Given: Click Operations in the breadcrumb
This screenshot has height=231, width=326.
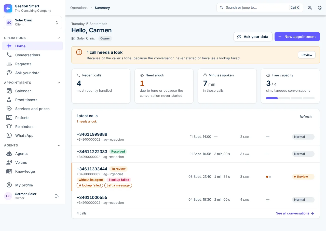Looking at the screenshot, I should [x=79, y=8].
